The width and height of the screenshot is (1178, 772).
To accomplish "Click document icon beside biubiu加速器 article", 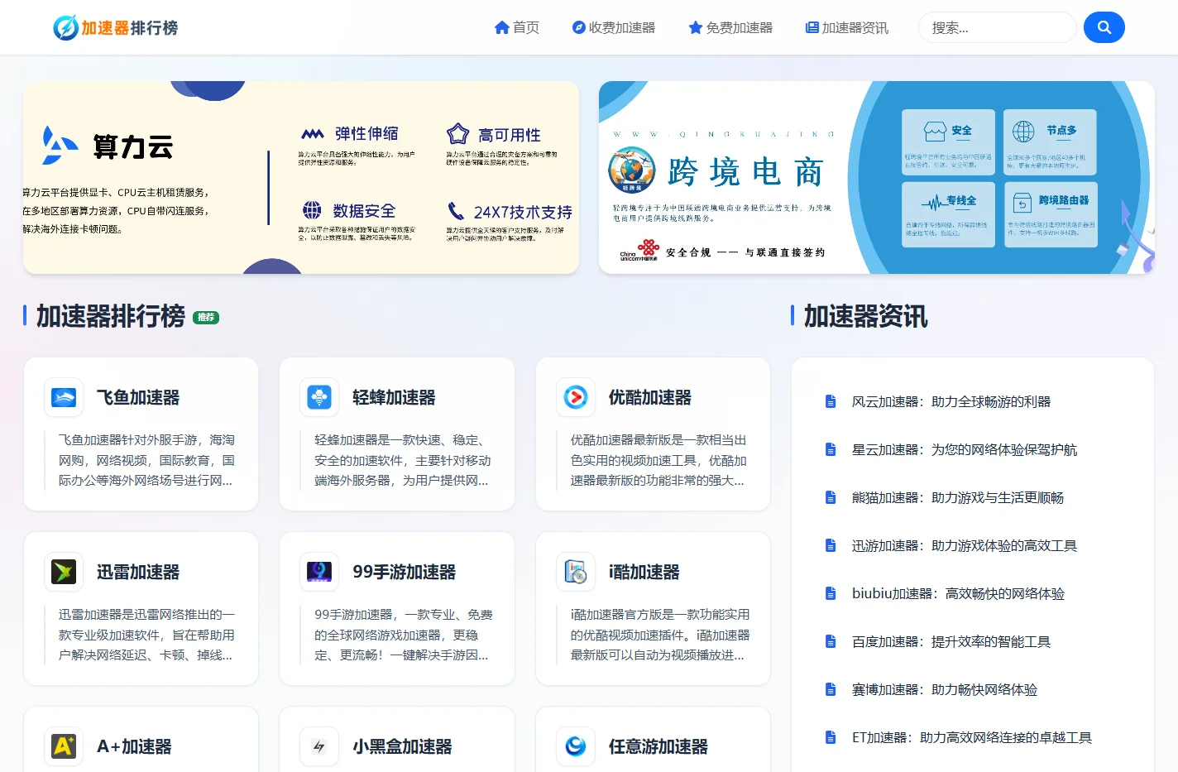I will tap(831, 593).
